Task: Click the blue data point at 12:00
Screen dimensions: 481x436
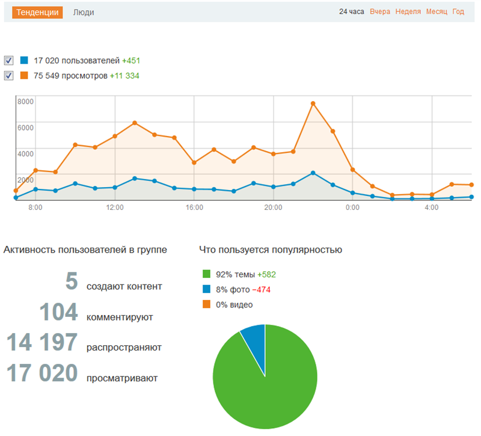Action: click(x=115, y=188)
